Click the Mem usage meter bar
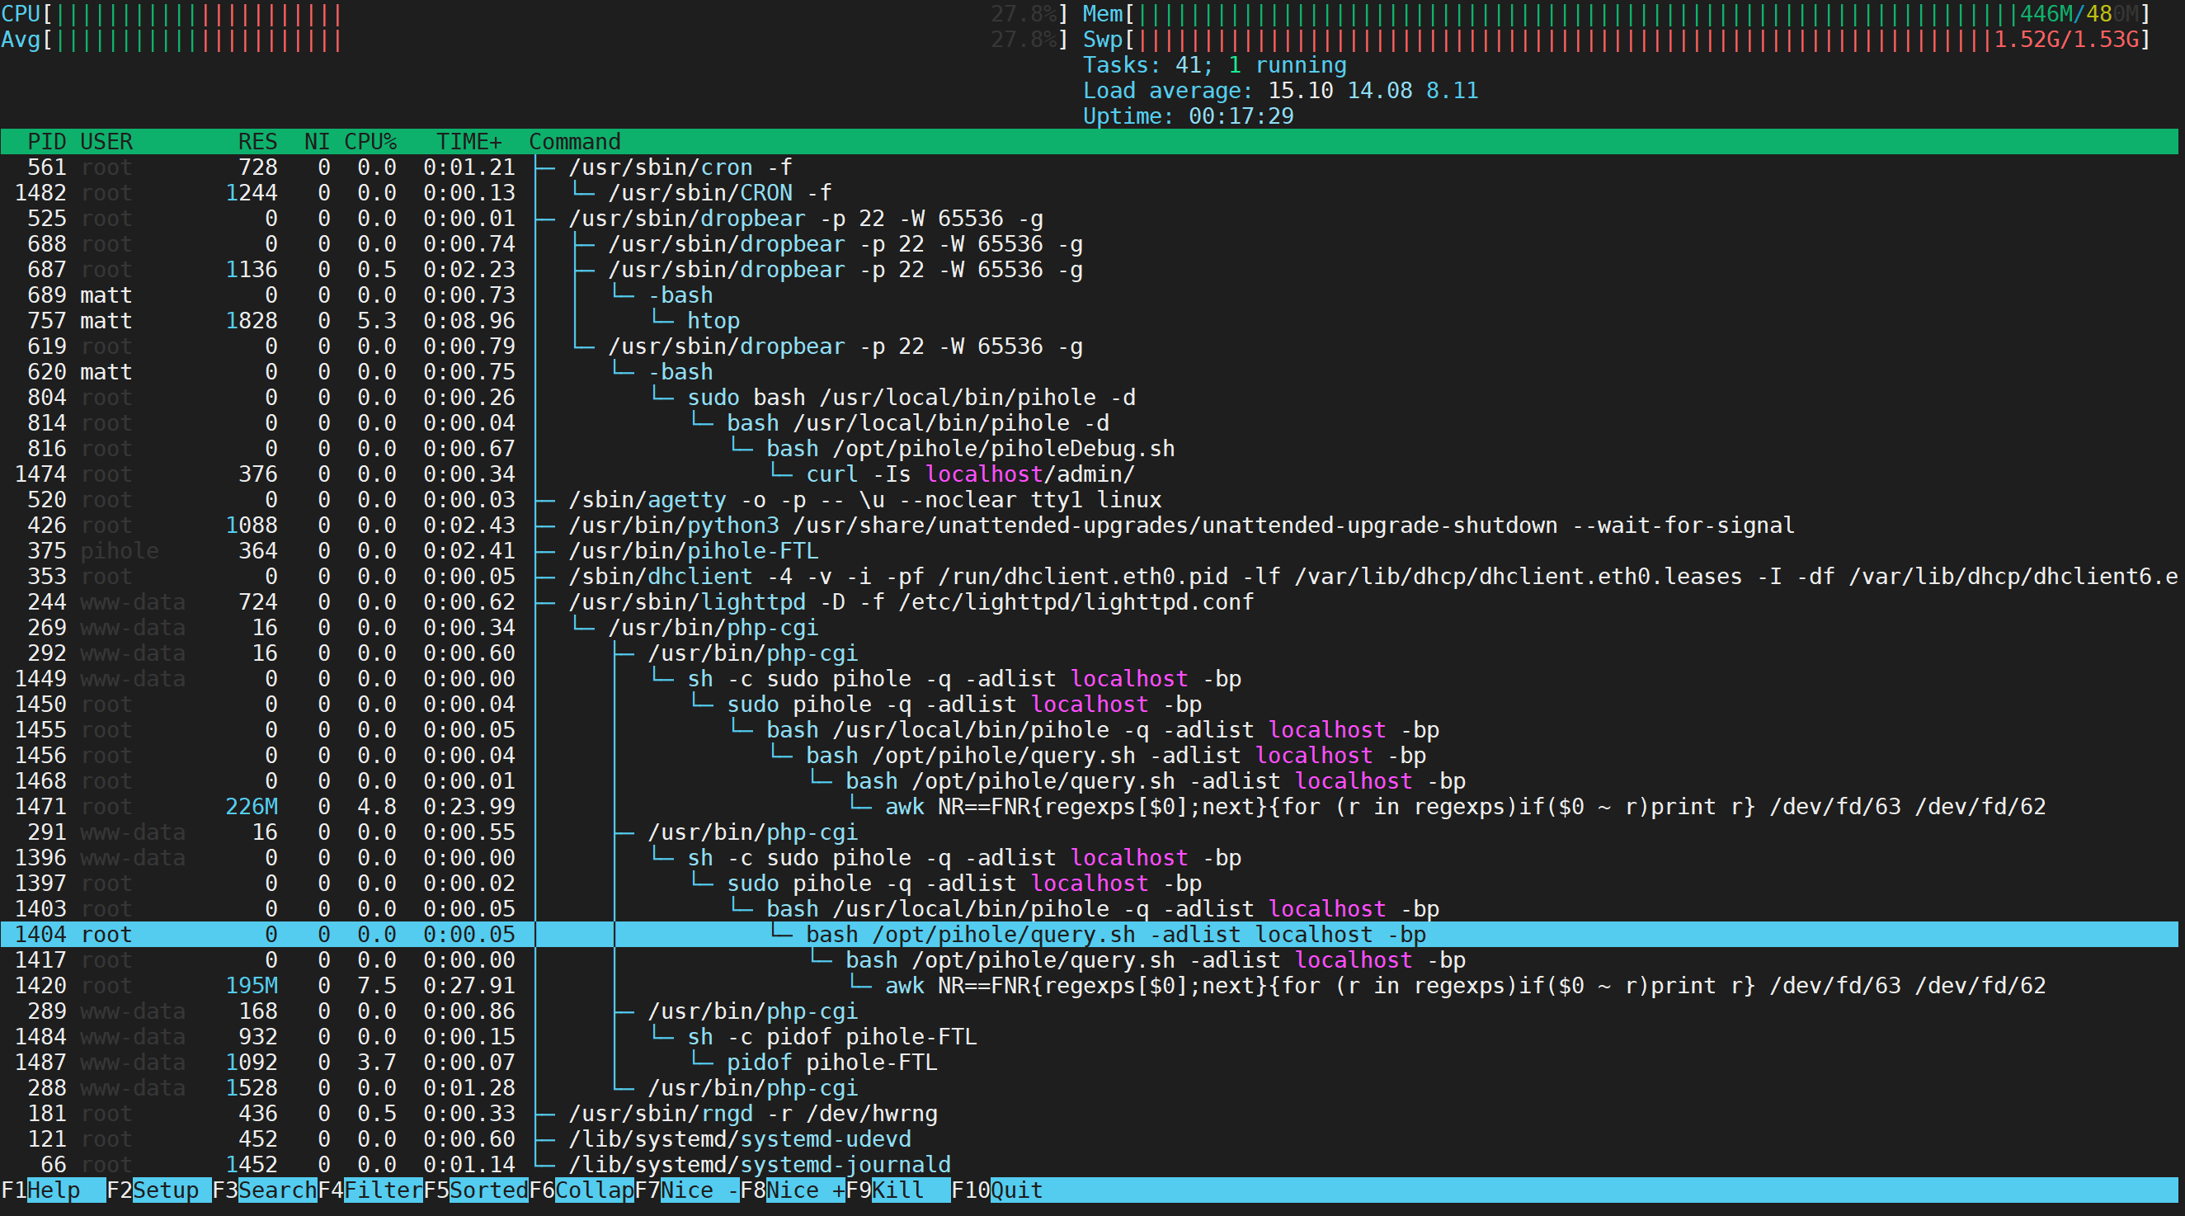 1617,14
